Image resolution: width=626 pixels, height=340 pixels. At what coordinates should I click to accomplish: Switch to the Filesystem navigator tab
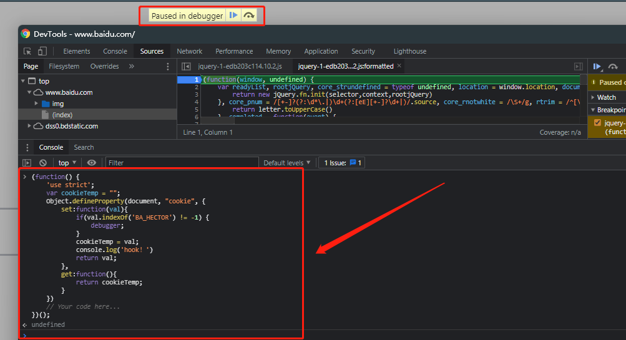64,66
